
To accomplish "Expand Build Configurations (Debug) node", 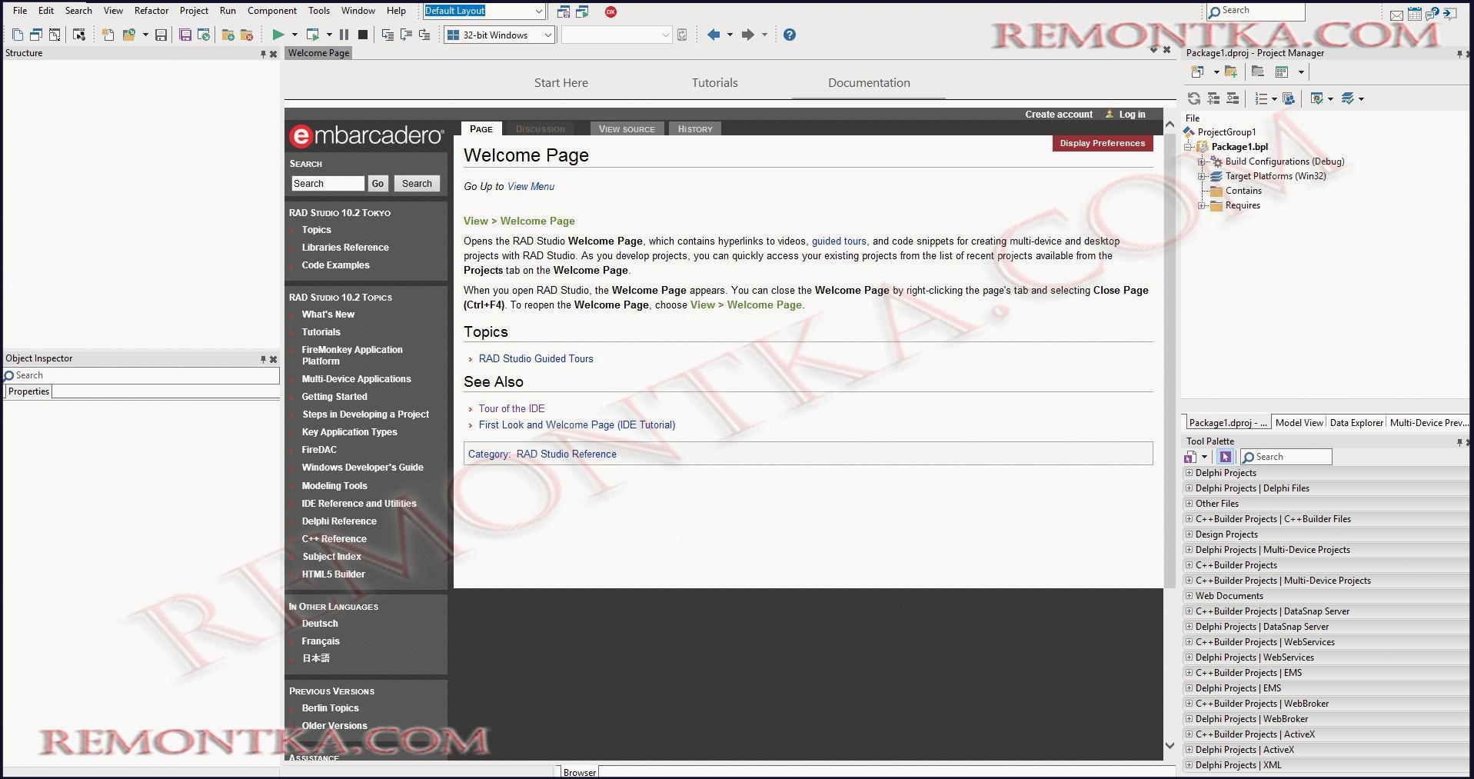I will pos(1202,161).
